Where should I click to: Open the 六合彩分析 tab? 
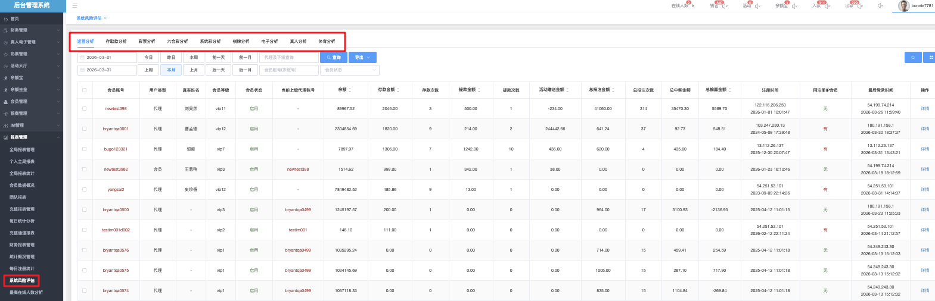tap(178, 42)
